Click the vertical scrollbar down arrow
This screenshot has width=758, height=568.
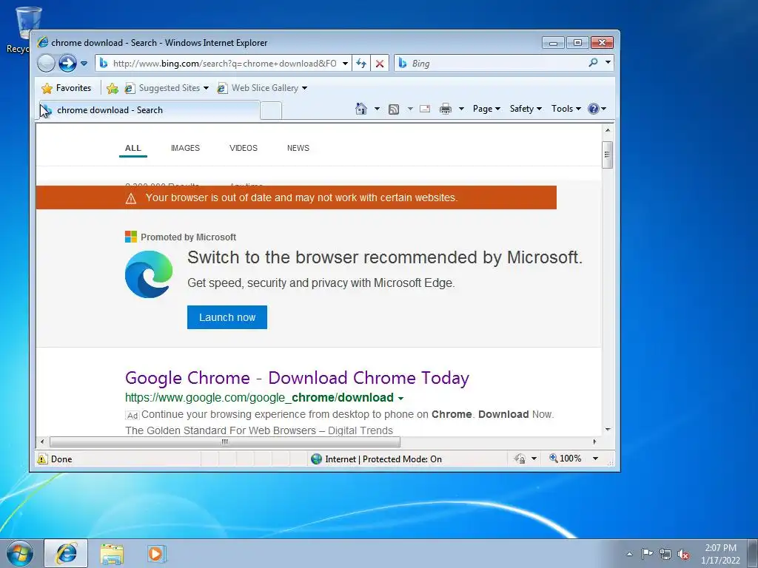[x=608, y=430]
